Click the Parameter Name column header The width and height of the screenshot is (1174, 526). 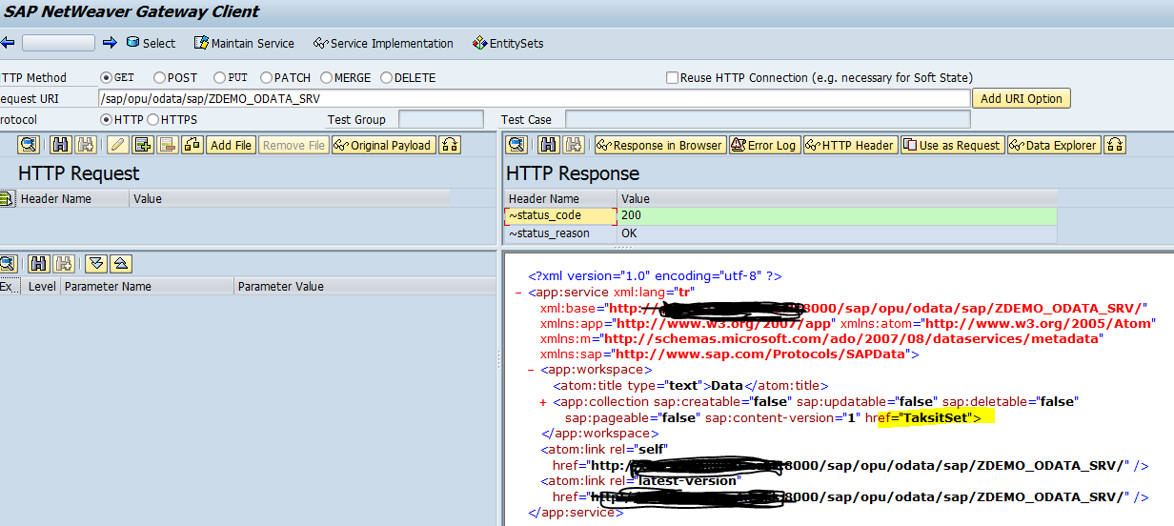tap(148, 286)
